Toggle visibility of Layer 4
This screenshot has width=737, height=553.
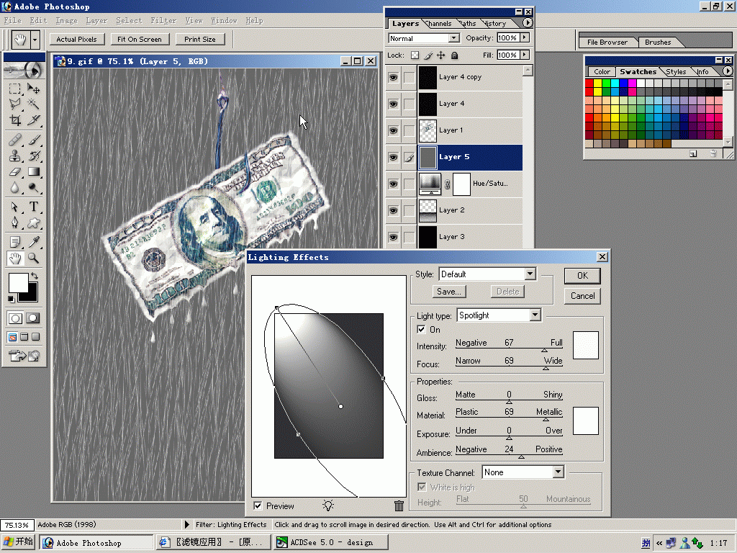click(394, 104)
